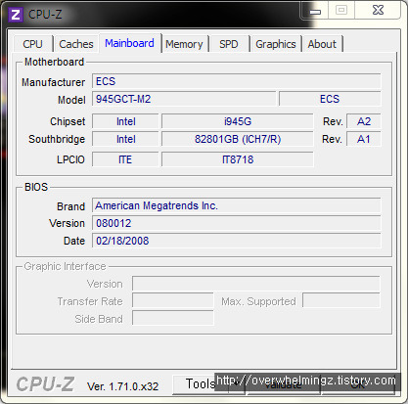
Task: Open the Caches tab
Action: 76,44
